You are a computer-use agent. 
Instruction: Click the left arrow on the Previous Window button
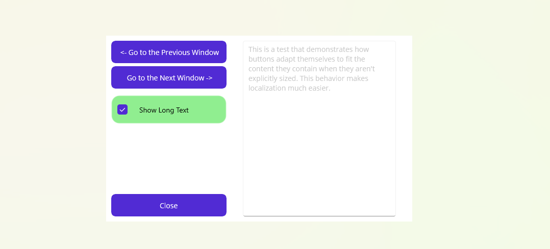[123, 52]
